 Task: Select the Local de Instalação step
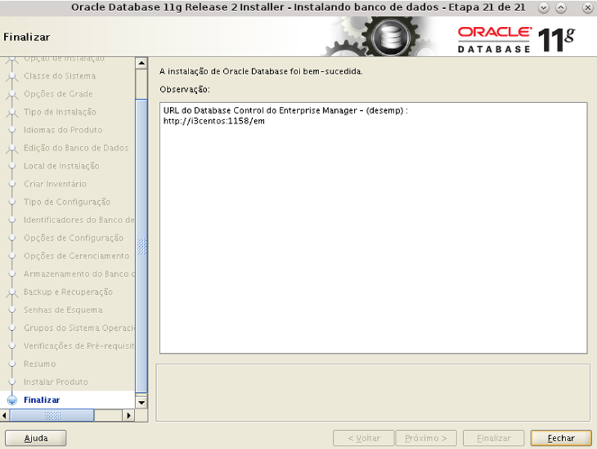61,166
